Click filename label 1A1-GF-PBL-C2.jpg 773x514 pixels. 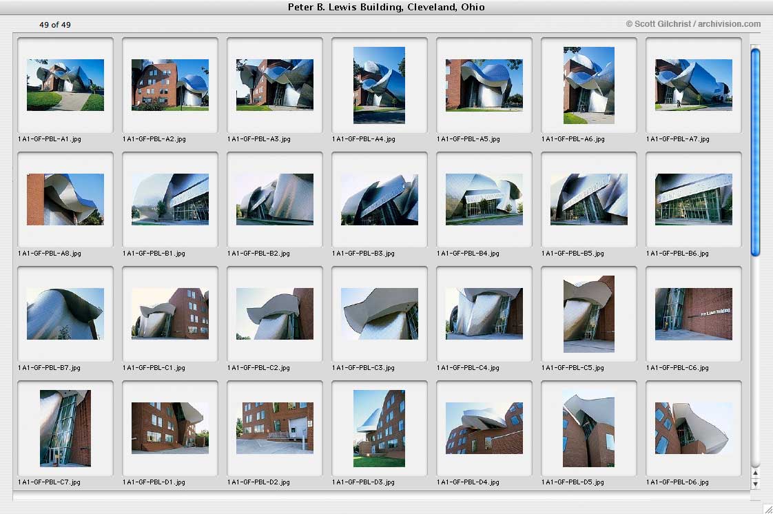coord(258,368)
